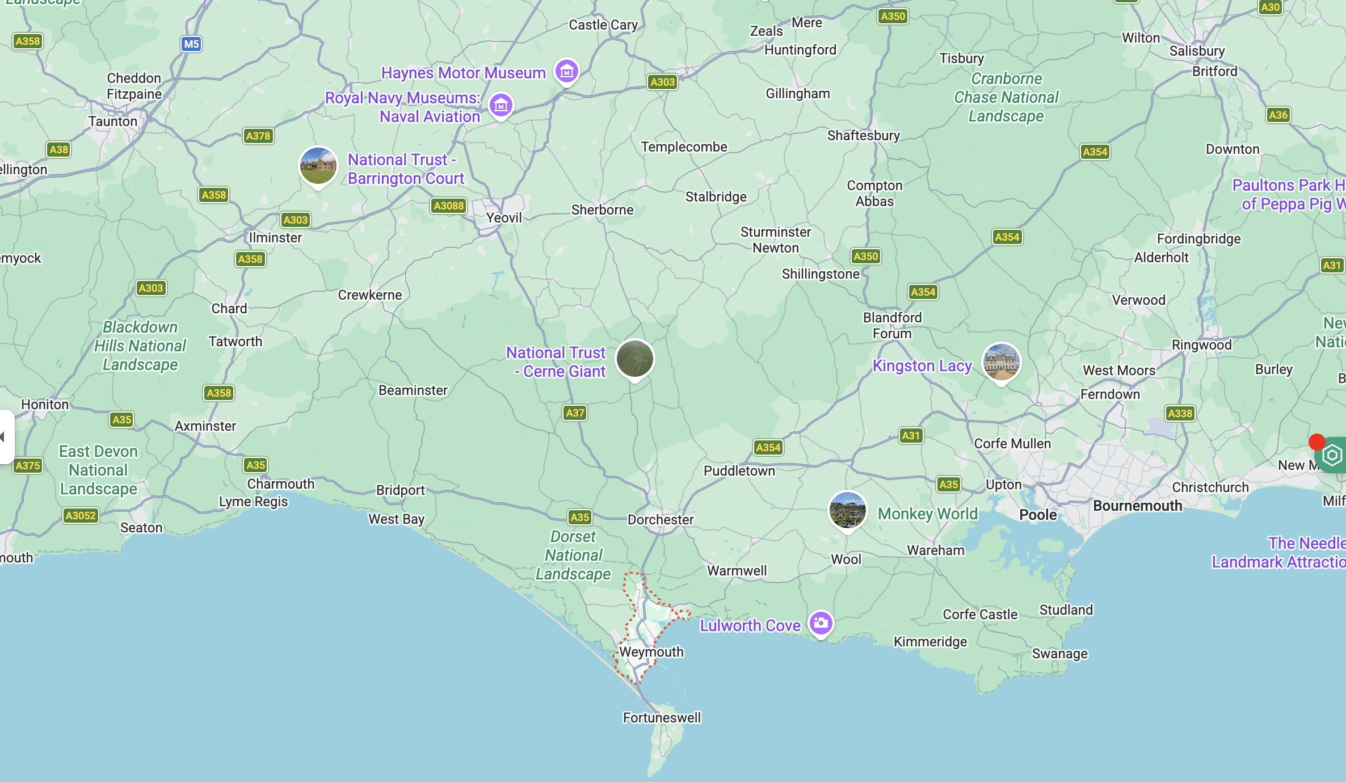The height and width of the screenshot is (782, 1346).
Task: Click the green hexagon marker near New Milton
Action: click(1332, 455)
